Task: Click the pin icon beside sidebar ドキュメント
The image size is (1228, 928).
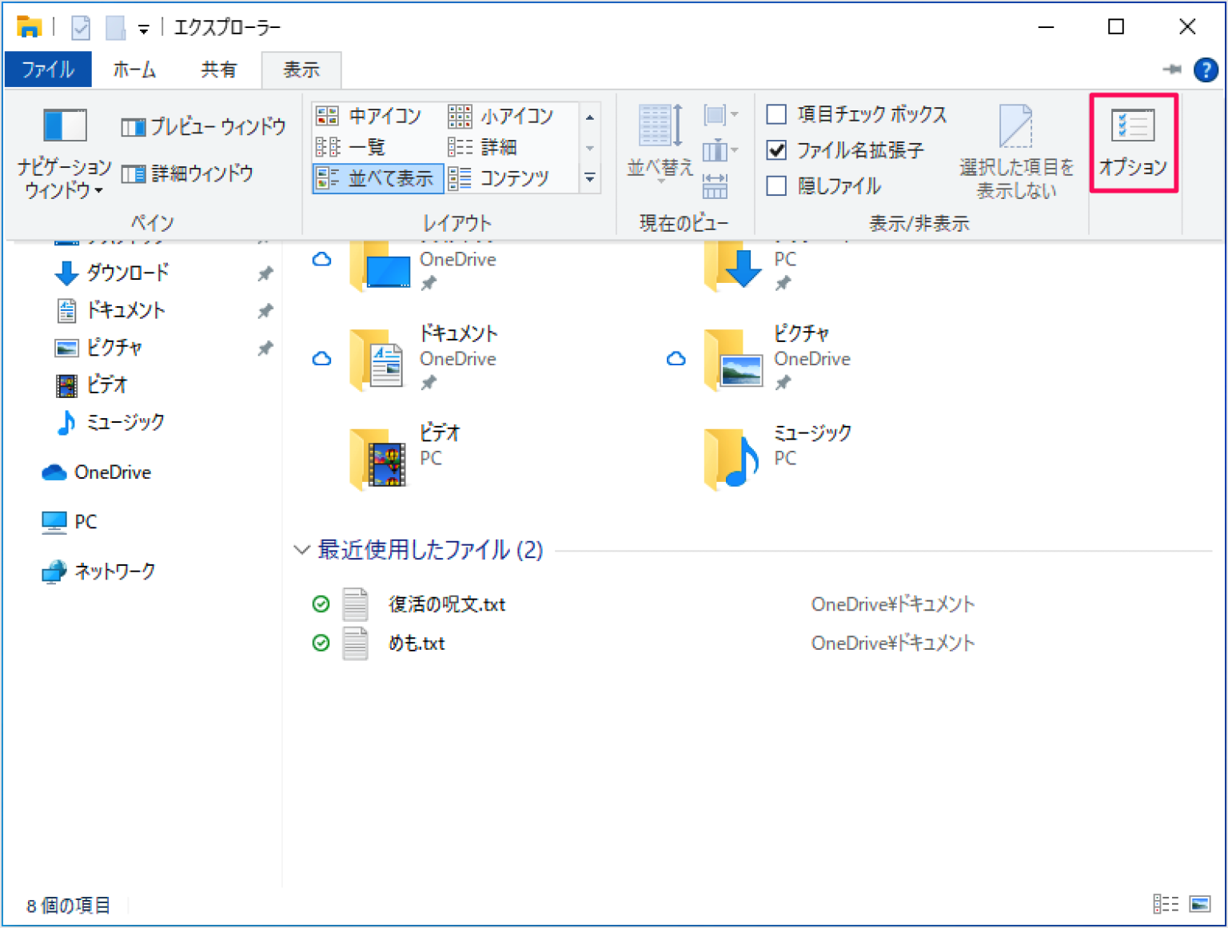Action: click(x=265, y=311)
